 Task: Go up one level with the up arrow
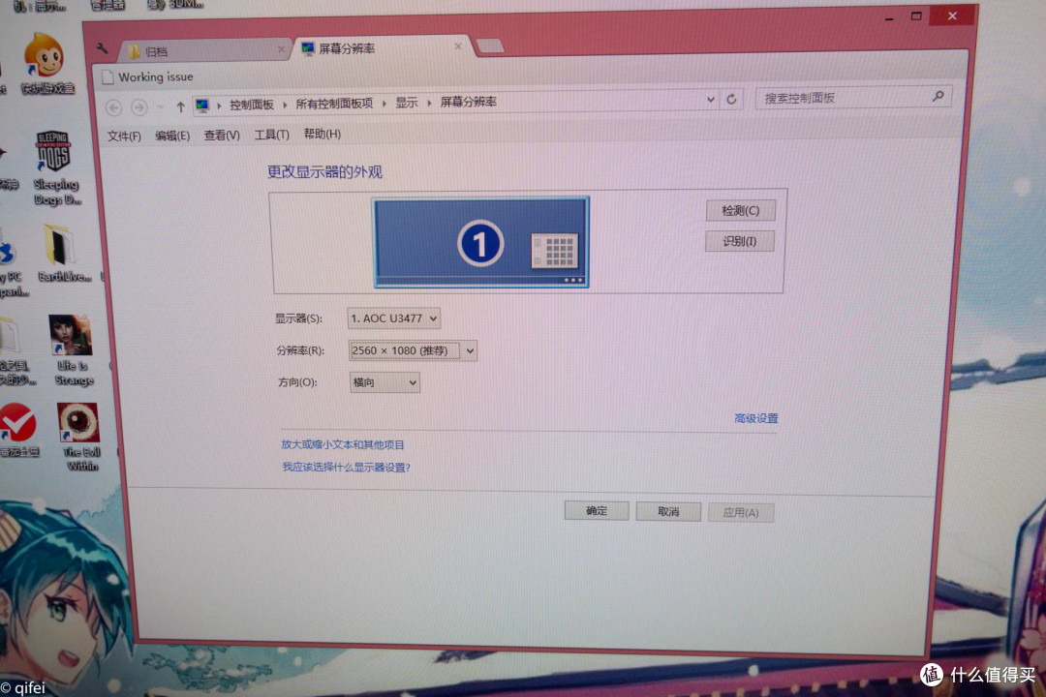pos(180,106)
